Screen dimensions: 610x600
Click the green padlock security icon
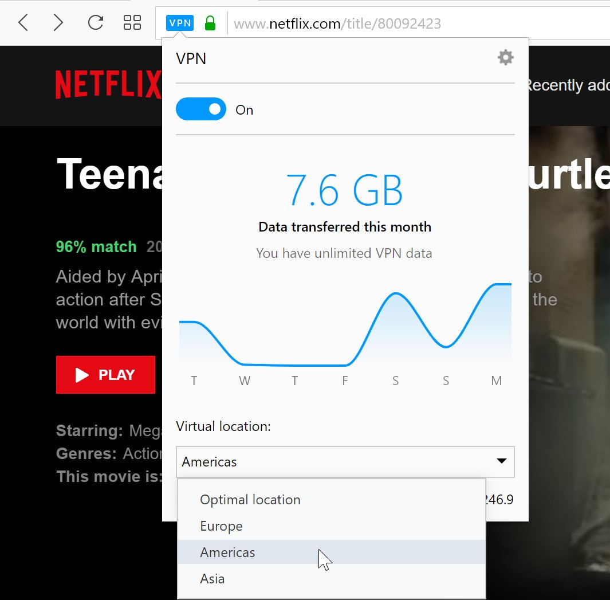click(x=210, y=23)
